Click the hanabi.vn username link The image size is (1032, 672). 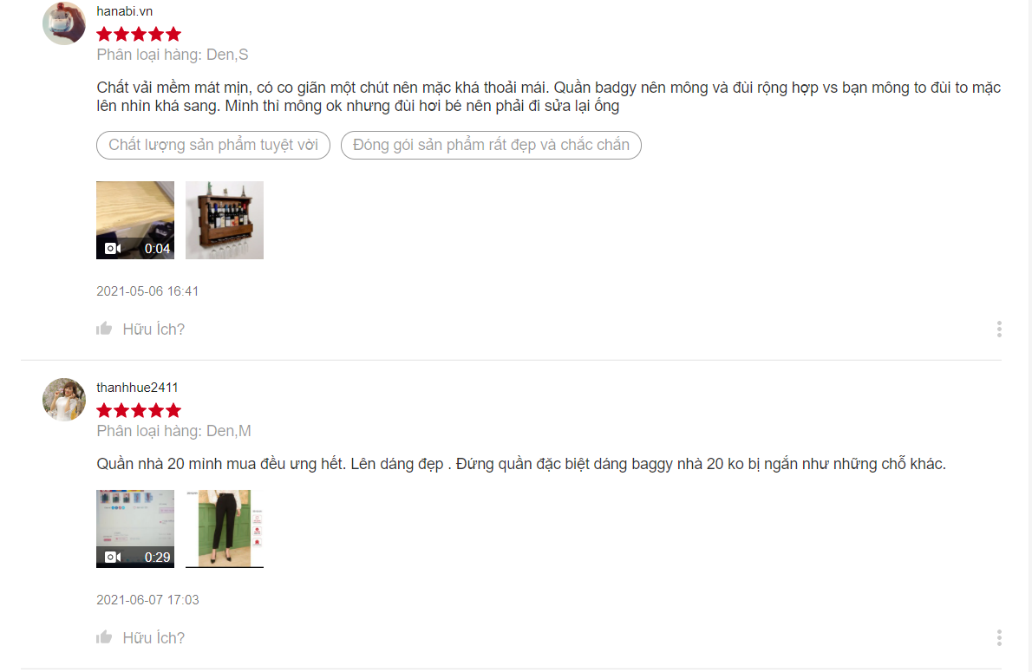(124, 11)
